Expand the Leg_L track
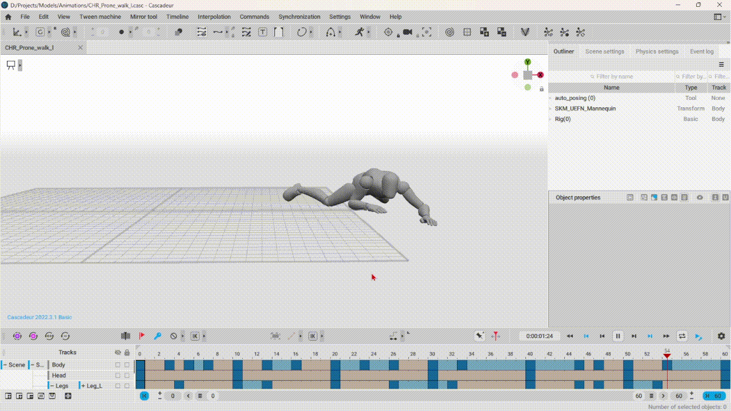The width and height of the screenshot is (731, 411). [83, 386]
